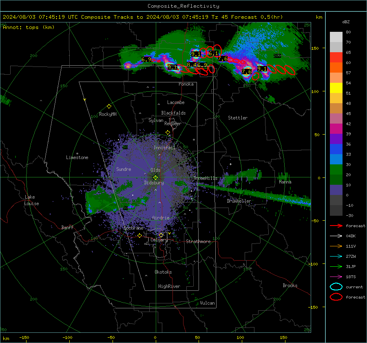Click the red forecast arrow in legend
Viewport: 367px width, 343px height.
336,226
